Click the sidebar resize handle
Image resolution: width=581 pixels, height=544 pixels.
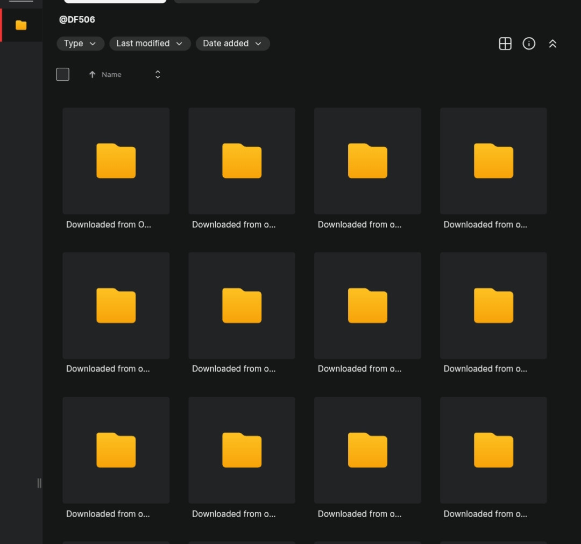[x=39, y=483]
